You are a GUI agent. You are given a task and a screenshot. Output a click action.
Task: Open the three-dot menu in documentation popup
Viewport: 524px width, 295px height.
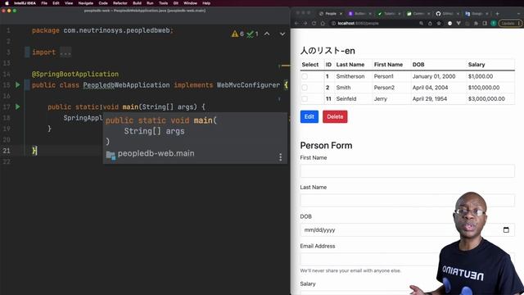(x=280, y=157)
